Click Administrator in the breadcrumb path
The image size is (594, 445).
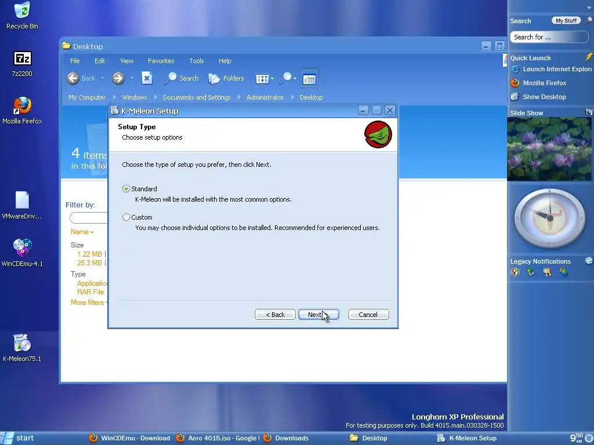pos(265,97)
